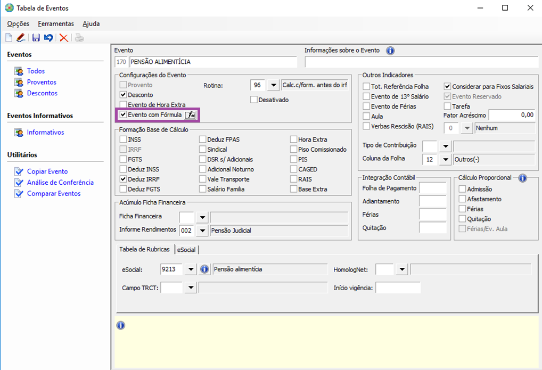
Task: Click the checkmark icon beside Copiar Evento
Action: pos(19,171)
